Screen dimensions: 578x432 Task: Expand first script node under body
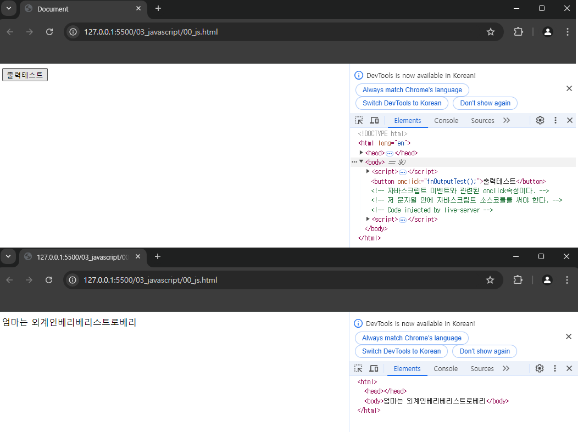[x=368, y=171]
